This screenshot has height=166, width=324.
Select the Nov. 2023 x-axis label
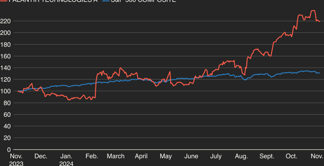16,160
